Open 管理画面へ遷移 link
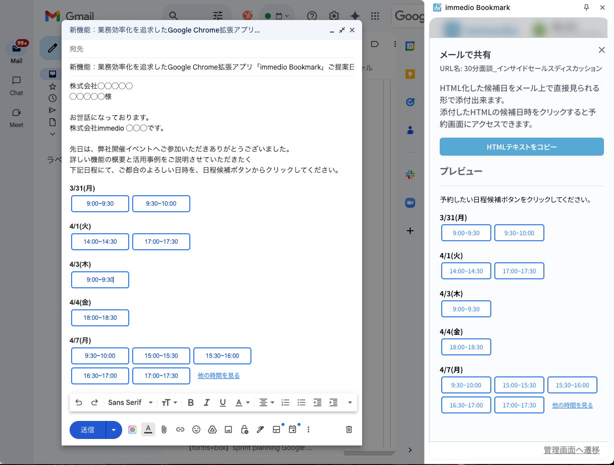Screen dimensions: 614x465 click(571, 450)
